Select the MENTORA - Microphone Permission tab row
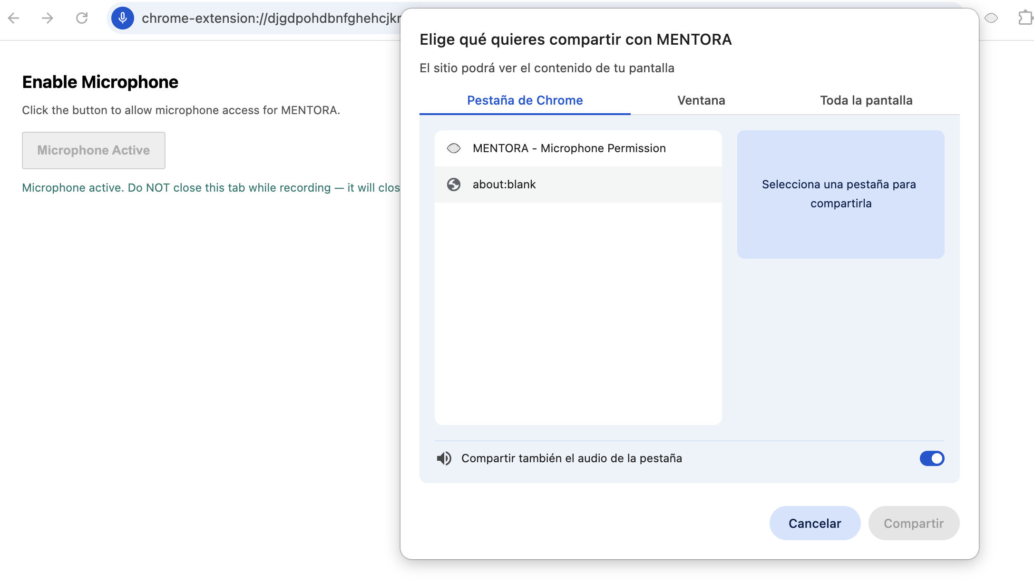 (578, 148)
